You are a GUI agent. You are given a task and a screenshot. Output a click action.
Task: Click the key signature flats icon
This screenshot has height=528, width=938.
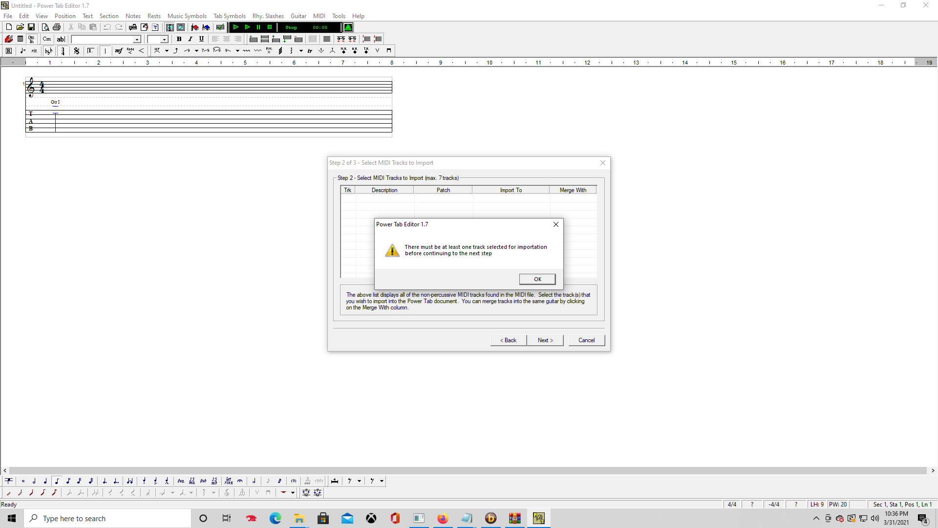48,51
